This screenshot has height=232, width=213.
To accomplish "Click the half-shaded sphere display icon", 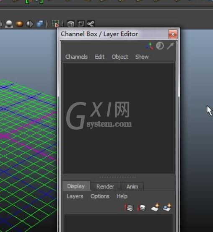I will (x=30, y=24).
